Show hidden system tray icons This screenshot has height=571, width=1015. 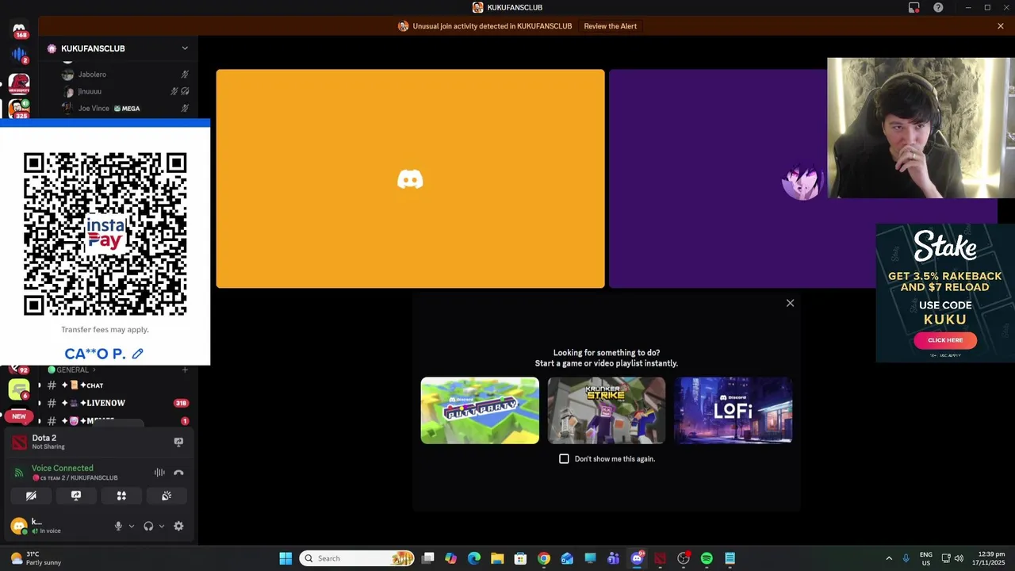click(x=889, y=558)
